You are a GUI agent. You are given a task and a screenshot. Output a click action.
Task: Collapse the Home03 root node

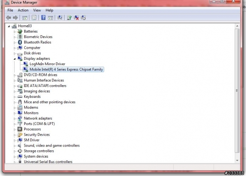[9, 26]
